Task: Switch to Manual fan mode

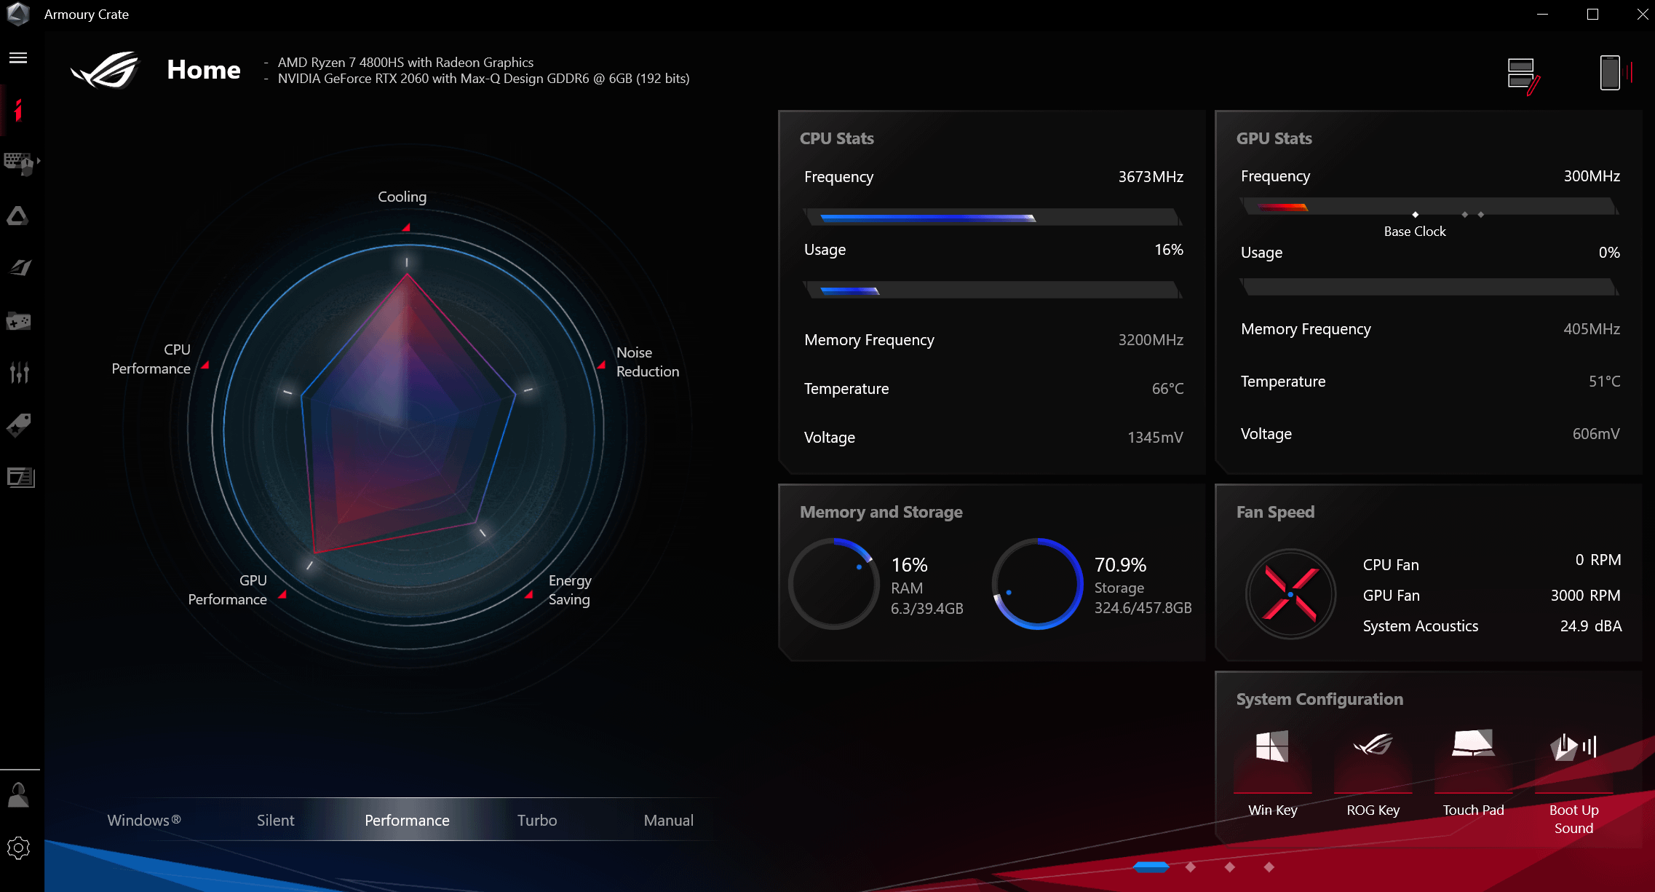Action: click(668, 820)
